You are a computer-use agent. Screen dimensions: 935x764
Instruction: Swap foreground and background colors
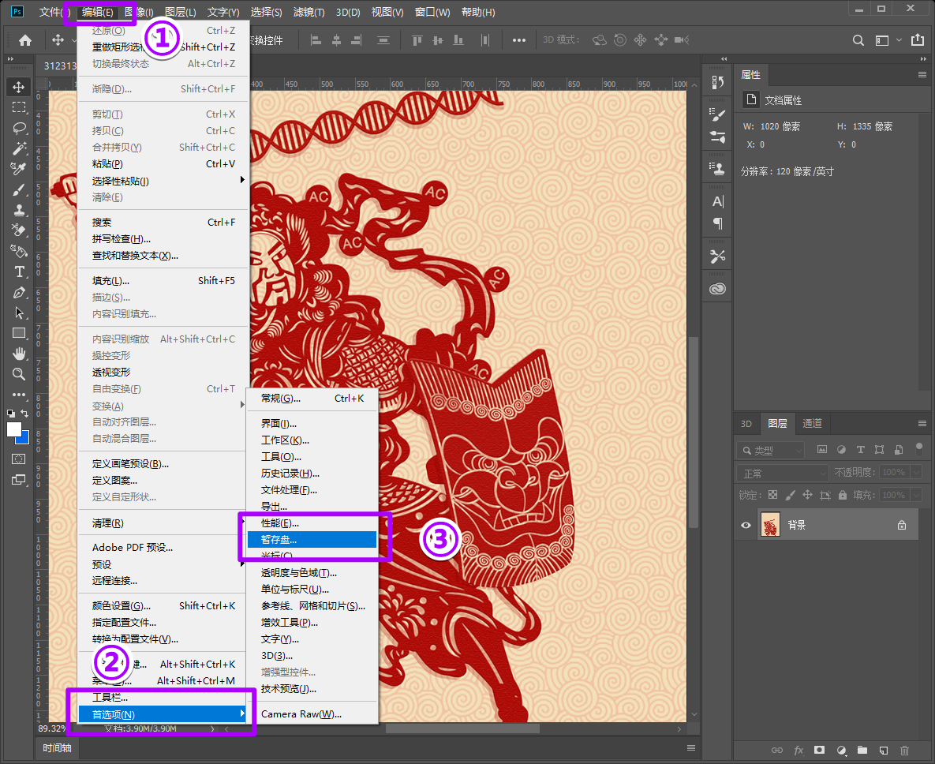coord(24,413)
